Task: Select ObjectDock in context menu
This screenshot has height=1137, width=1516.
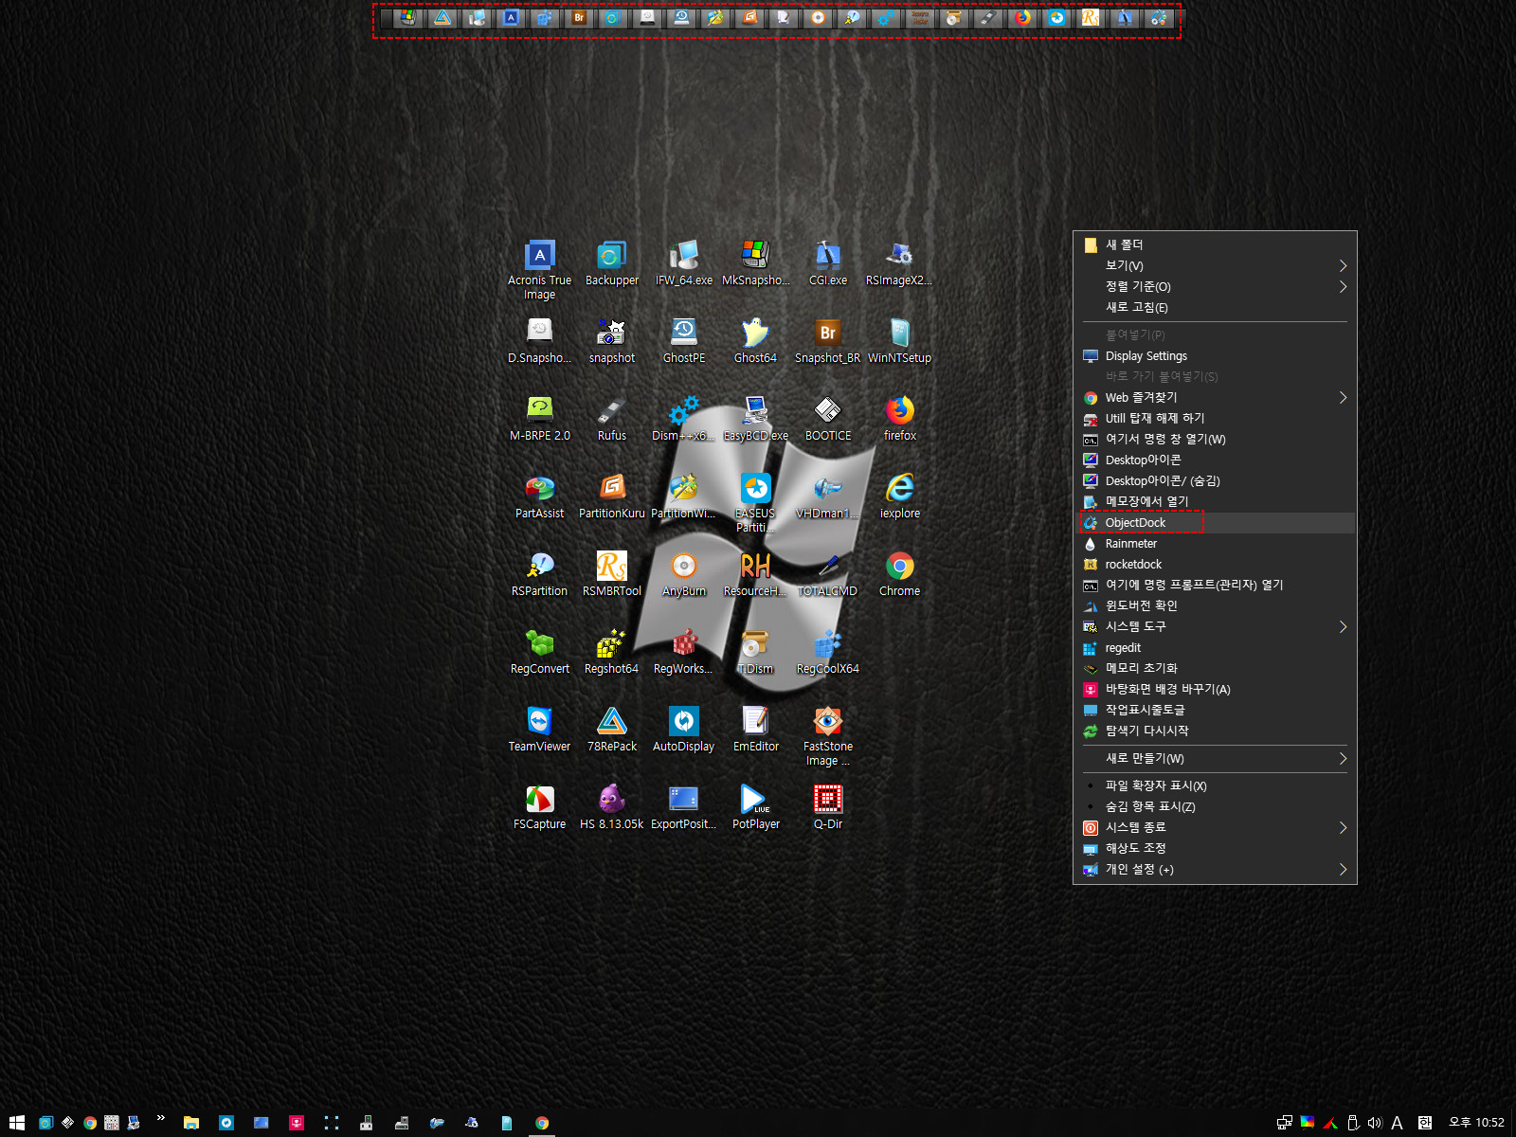Action: (x=1215, y=522)
